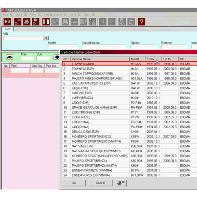Select the DELICA D:5(G.EXP) row

(x=130, y=132)
